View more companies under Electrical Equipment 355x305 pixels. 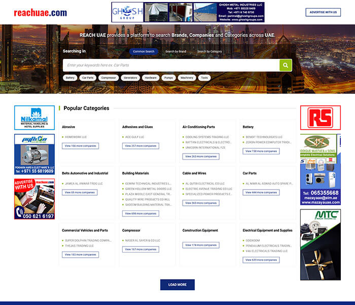261,260
